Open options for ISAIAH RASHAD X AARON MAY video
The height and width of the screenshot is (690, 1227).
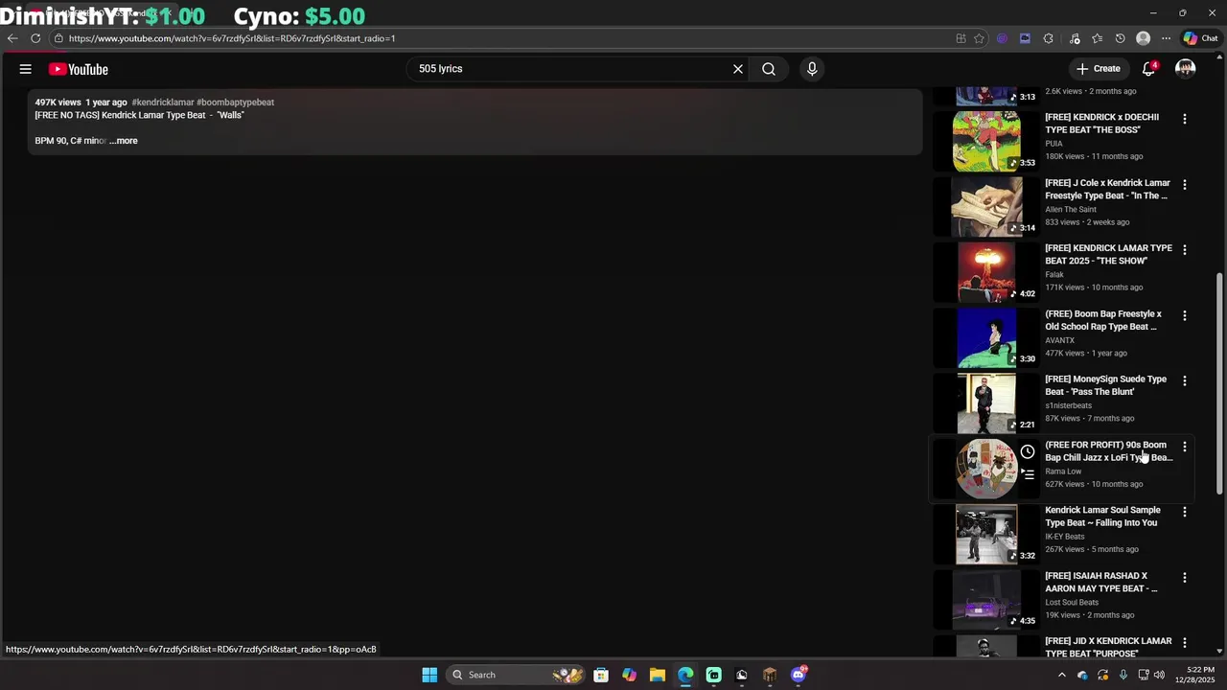point(1185,578)
